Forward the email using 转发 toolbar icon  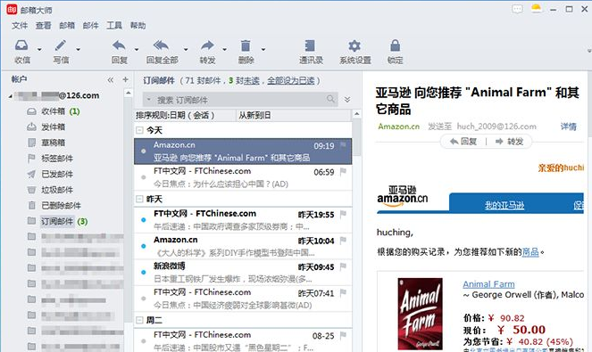click(x=207, y=45)
